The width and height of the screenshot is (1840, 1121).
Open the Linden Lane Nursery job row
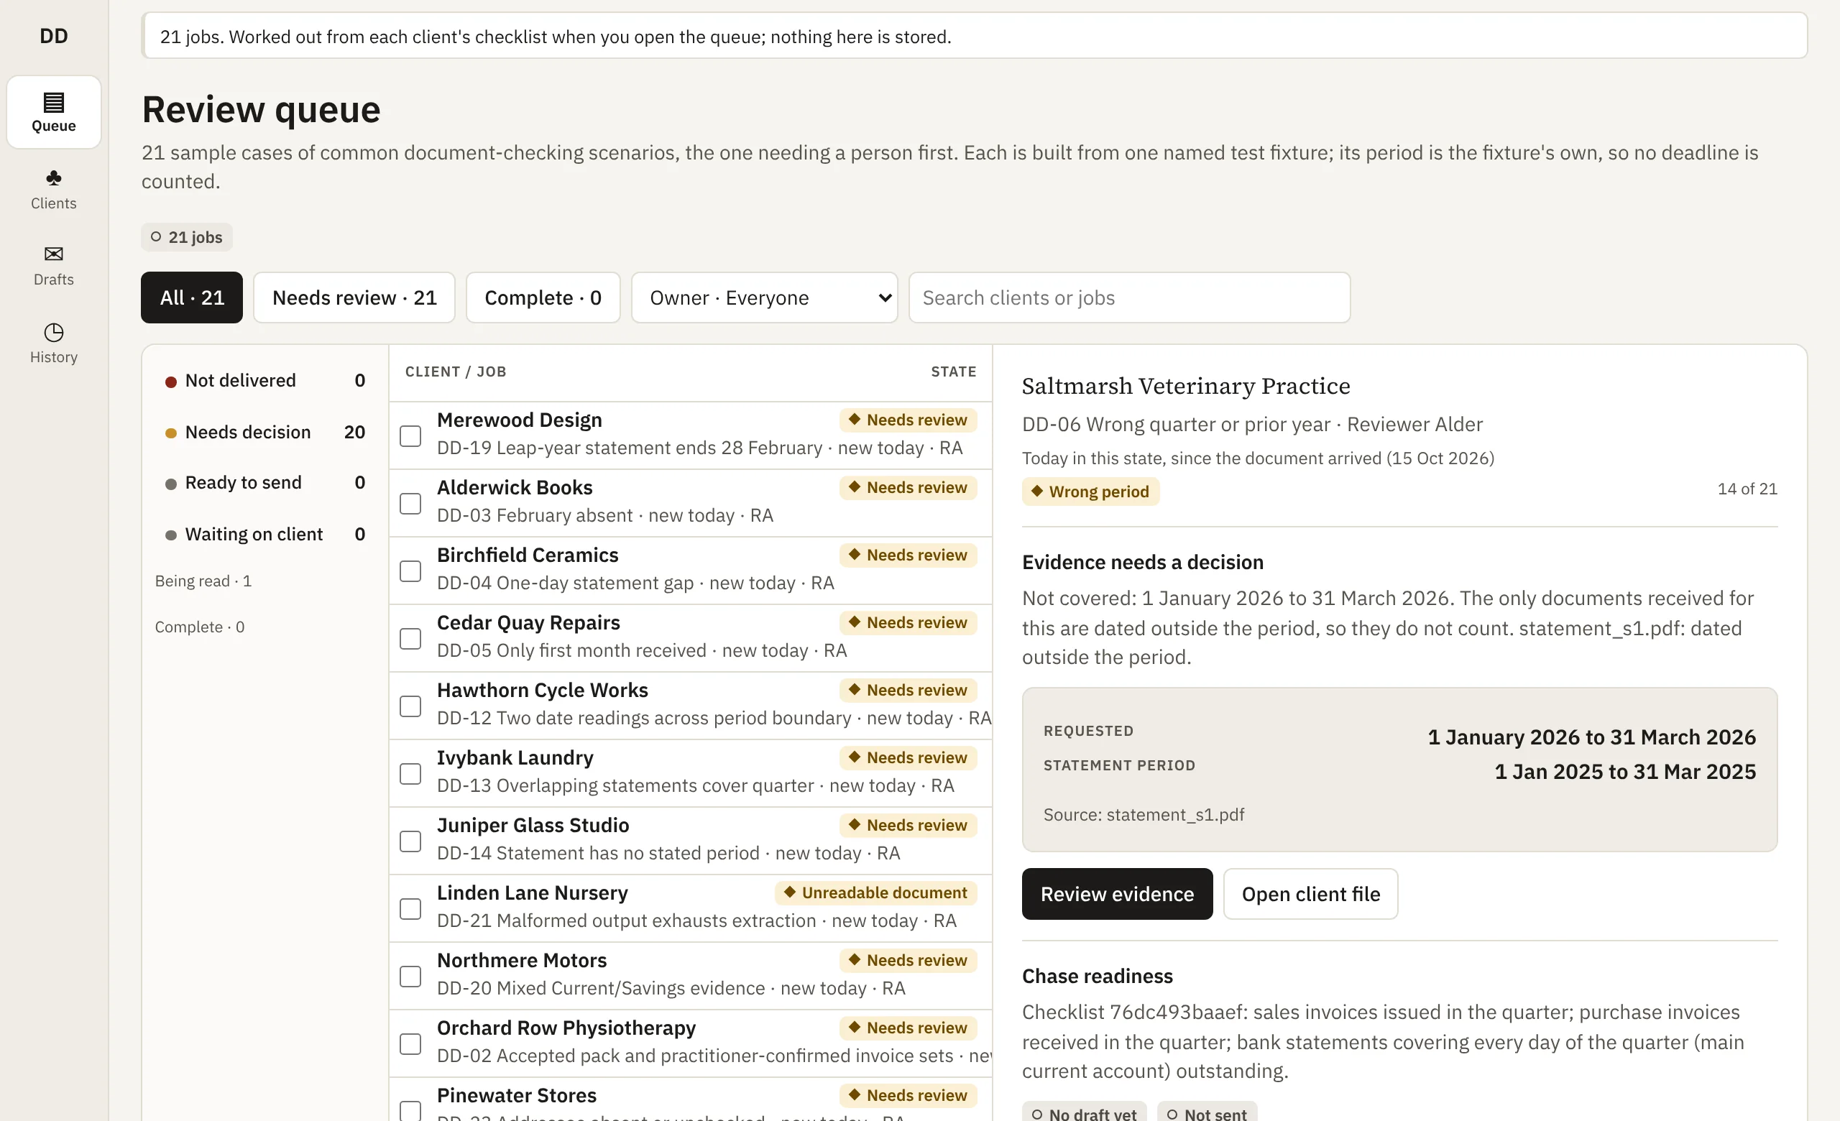691,909
